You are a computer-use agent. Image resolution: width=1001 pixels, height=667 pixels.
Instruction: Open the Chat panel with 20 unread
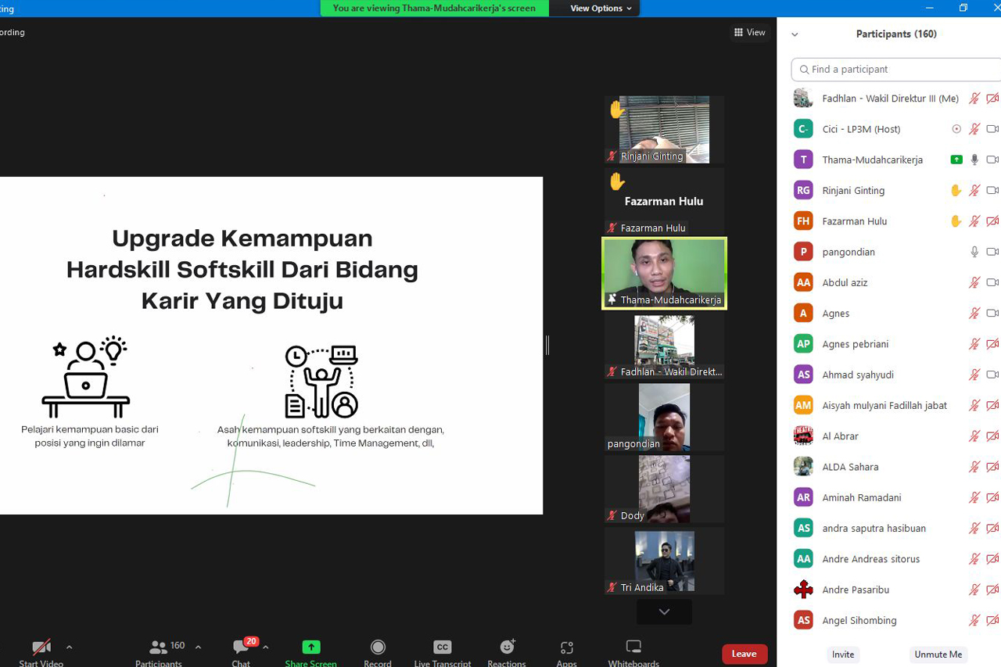[x=242, y=653]
